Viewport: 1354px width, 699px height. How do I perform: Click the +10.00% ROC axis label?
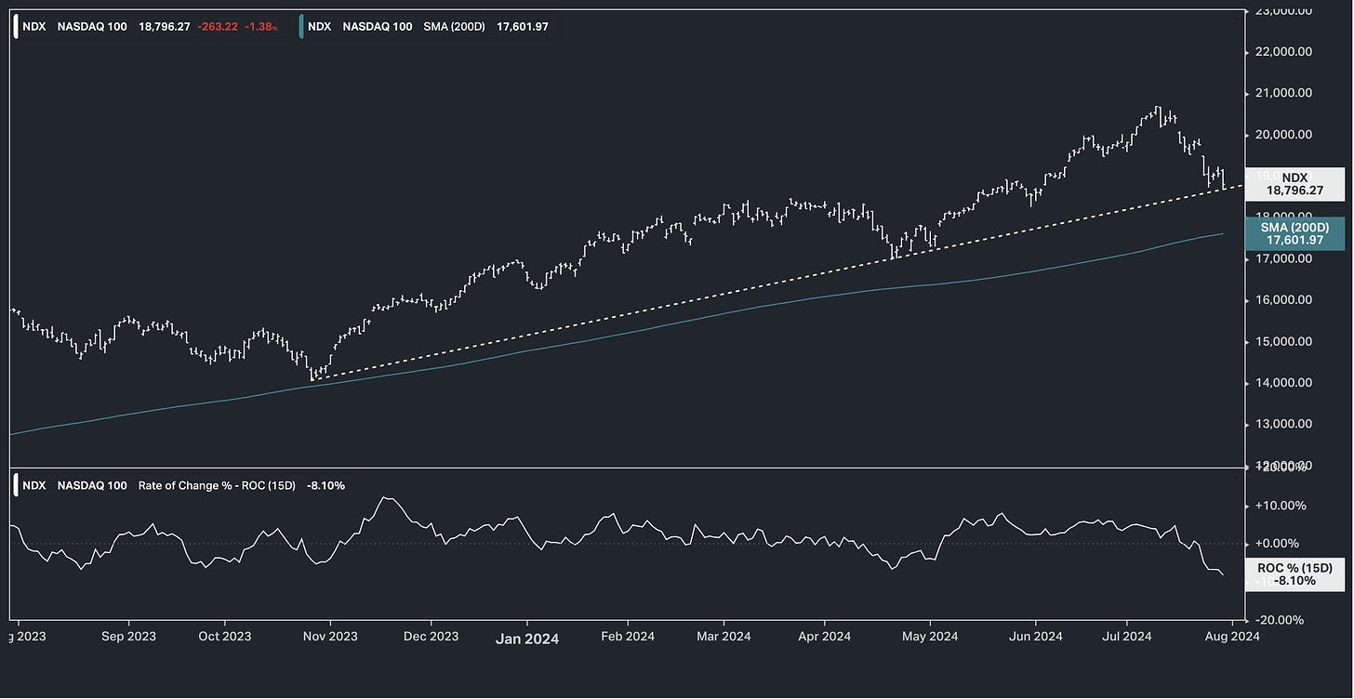tap(1281, 506)
